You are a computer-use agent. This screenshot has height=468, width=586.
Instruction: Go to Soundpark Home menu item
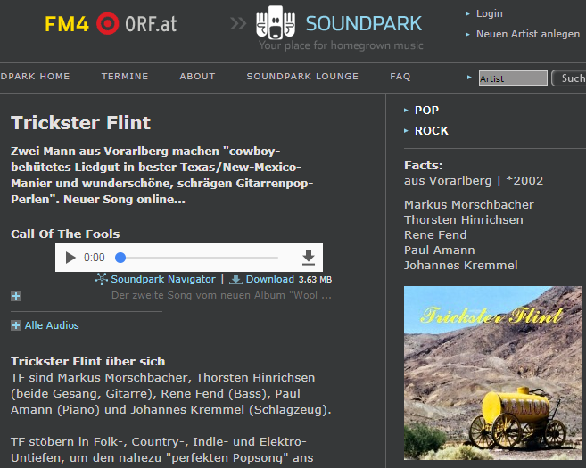coord(35,76)
